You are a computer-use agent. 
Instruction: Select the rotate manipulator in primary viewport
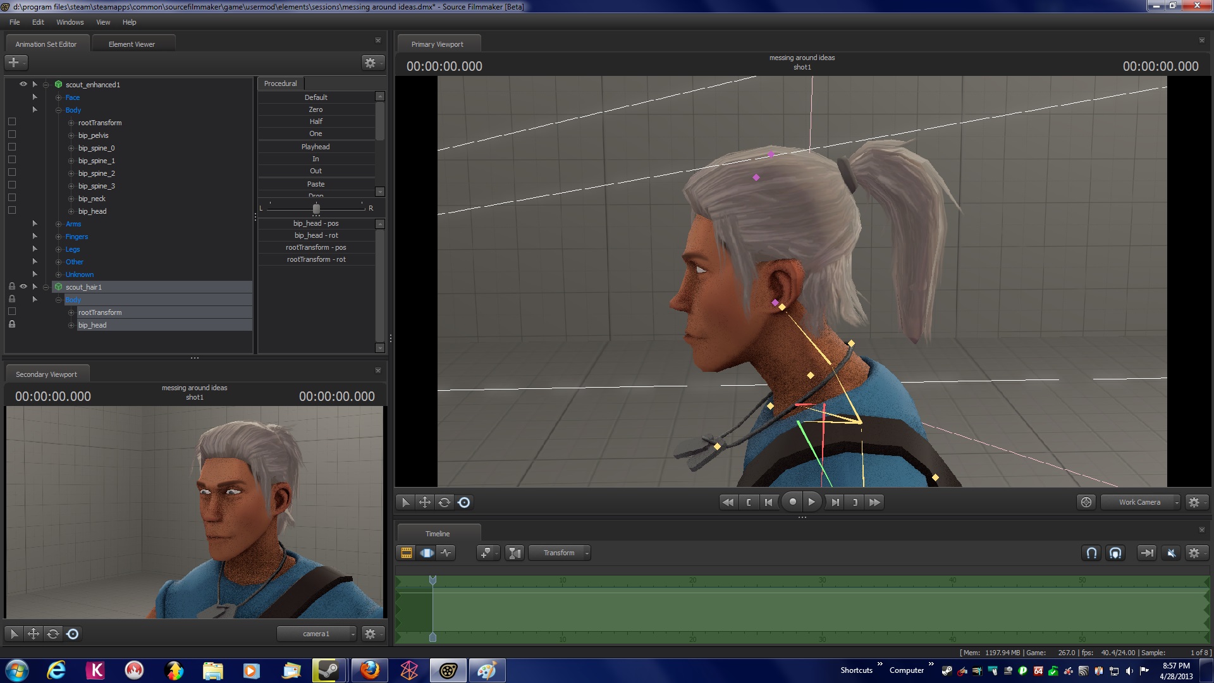445,502
